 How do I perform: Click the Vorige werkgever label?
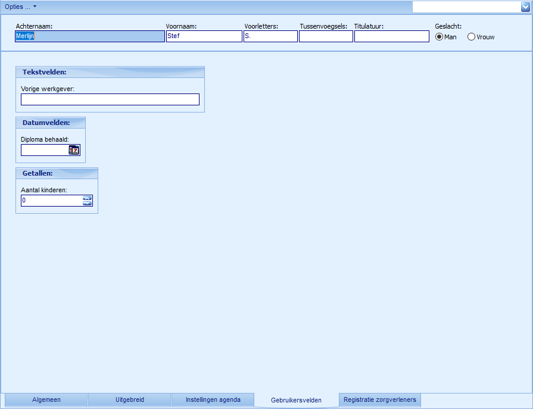48,89
